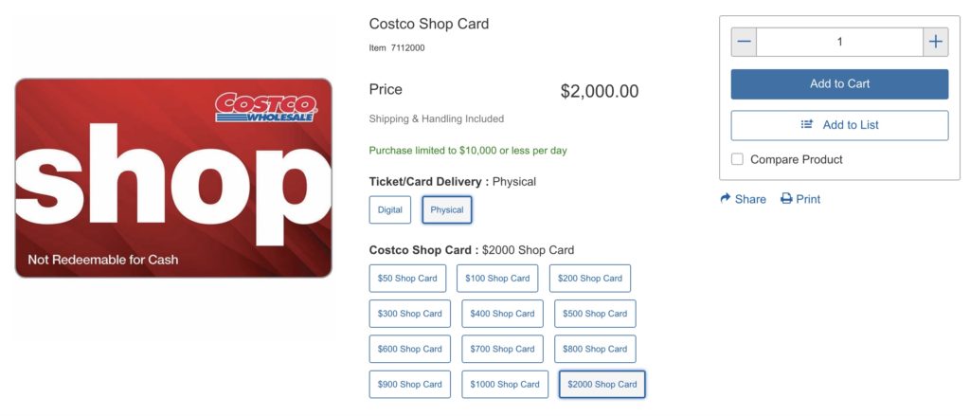Click the Print printer icon
970x416 pixels.
pyautogui.click(x=786, y=199)
